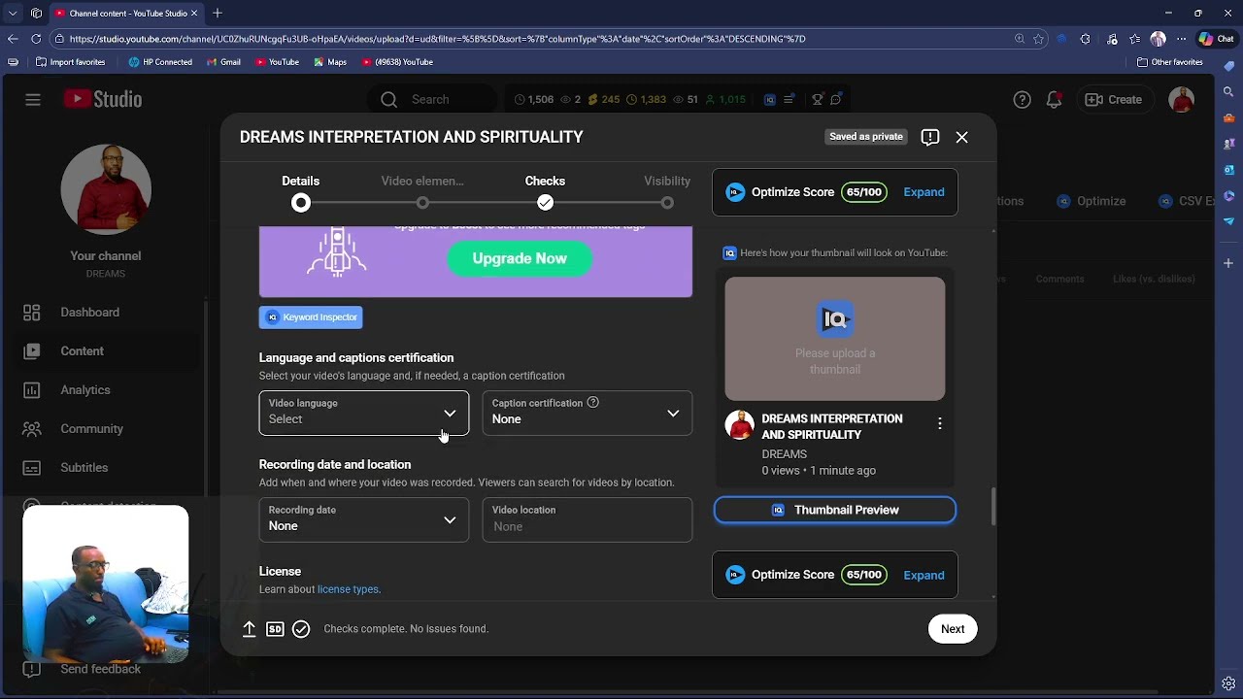
Task: Open the Video language dropdown
Action: [364, 413]
